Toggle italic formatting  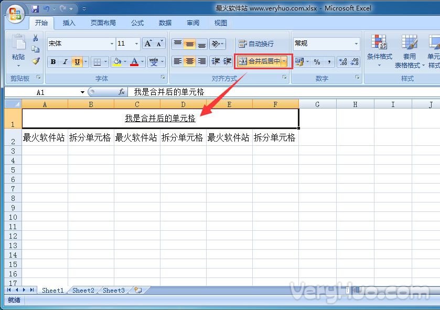65,62
